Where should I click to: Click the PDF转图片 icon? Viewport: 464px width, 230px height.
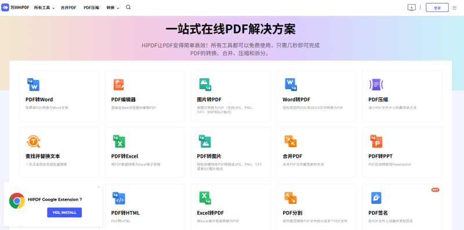tap(205, 141)
